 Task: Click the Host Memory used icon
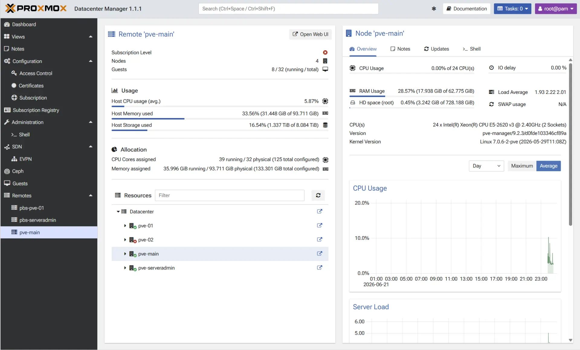click(x=325, y=114)
